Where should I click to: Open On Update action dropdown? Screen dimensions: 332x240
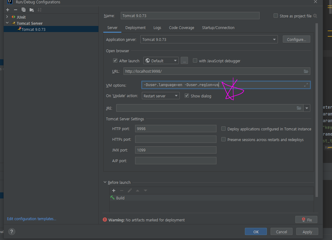(x=161, y=96)
